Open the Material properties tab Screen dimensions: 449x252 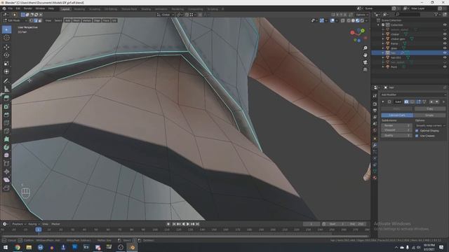(x=375, y=178)
